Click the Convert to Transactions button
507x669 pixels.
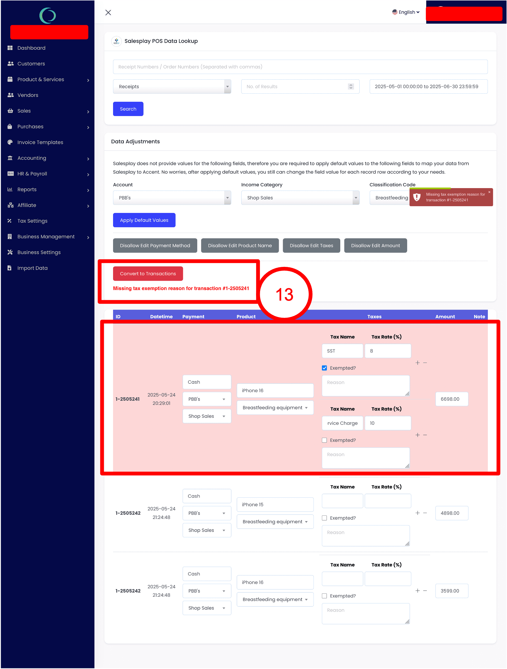click(148, 273)
